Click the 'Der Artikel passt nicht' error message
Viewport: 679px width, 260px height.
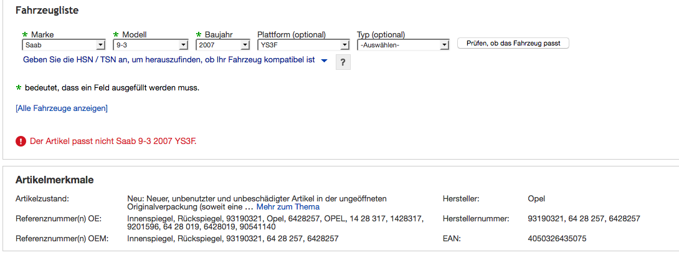pos(113,142)
